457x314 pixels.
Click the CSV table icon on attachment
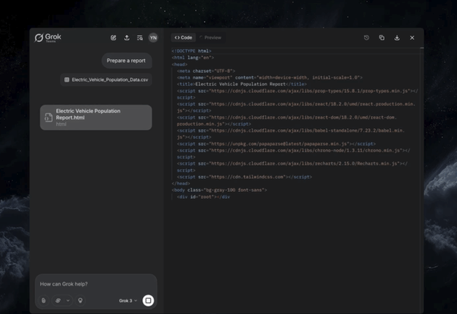(67, 80)
